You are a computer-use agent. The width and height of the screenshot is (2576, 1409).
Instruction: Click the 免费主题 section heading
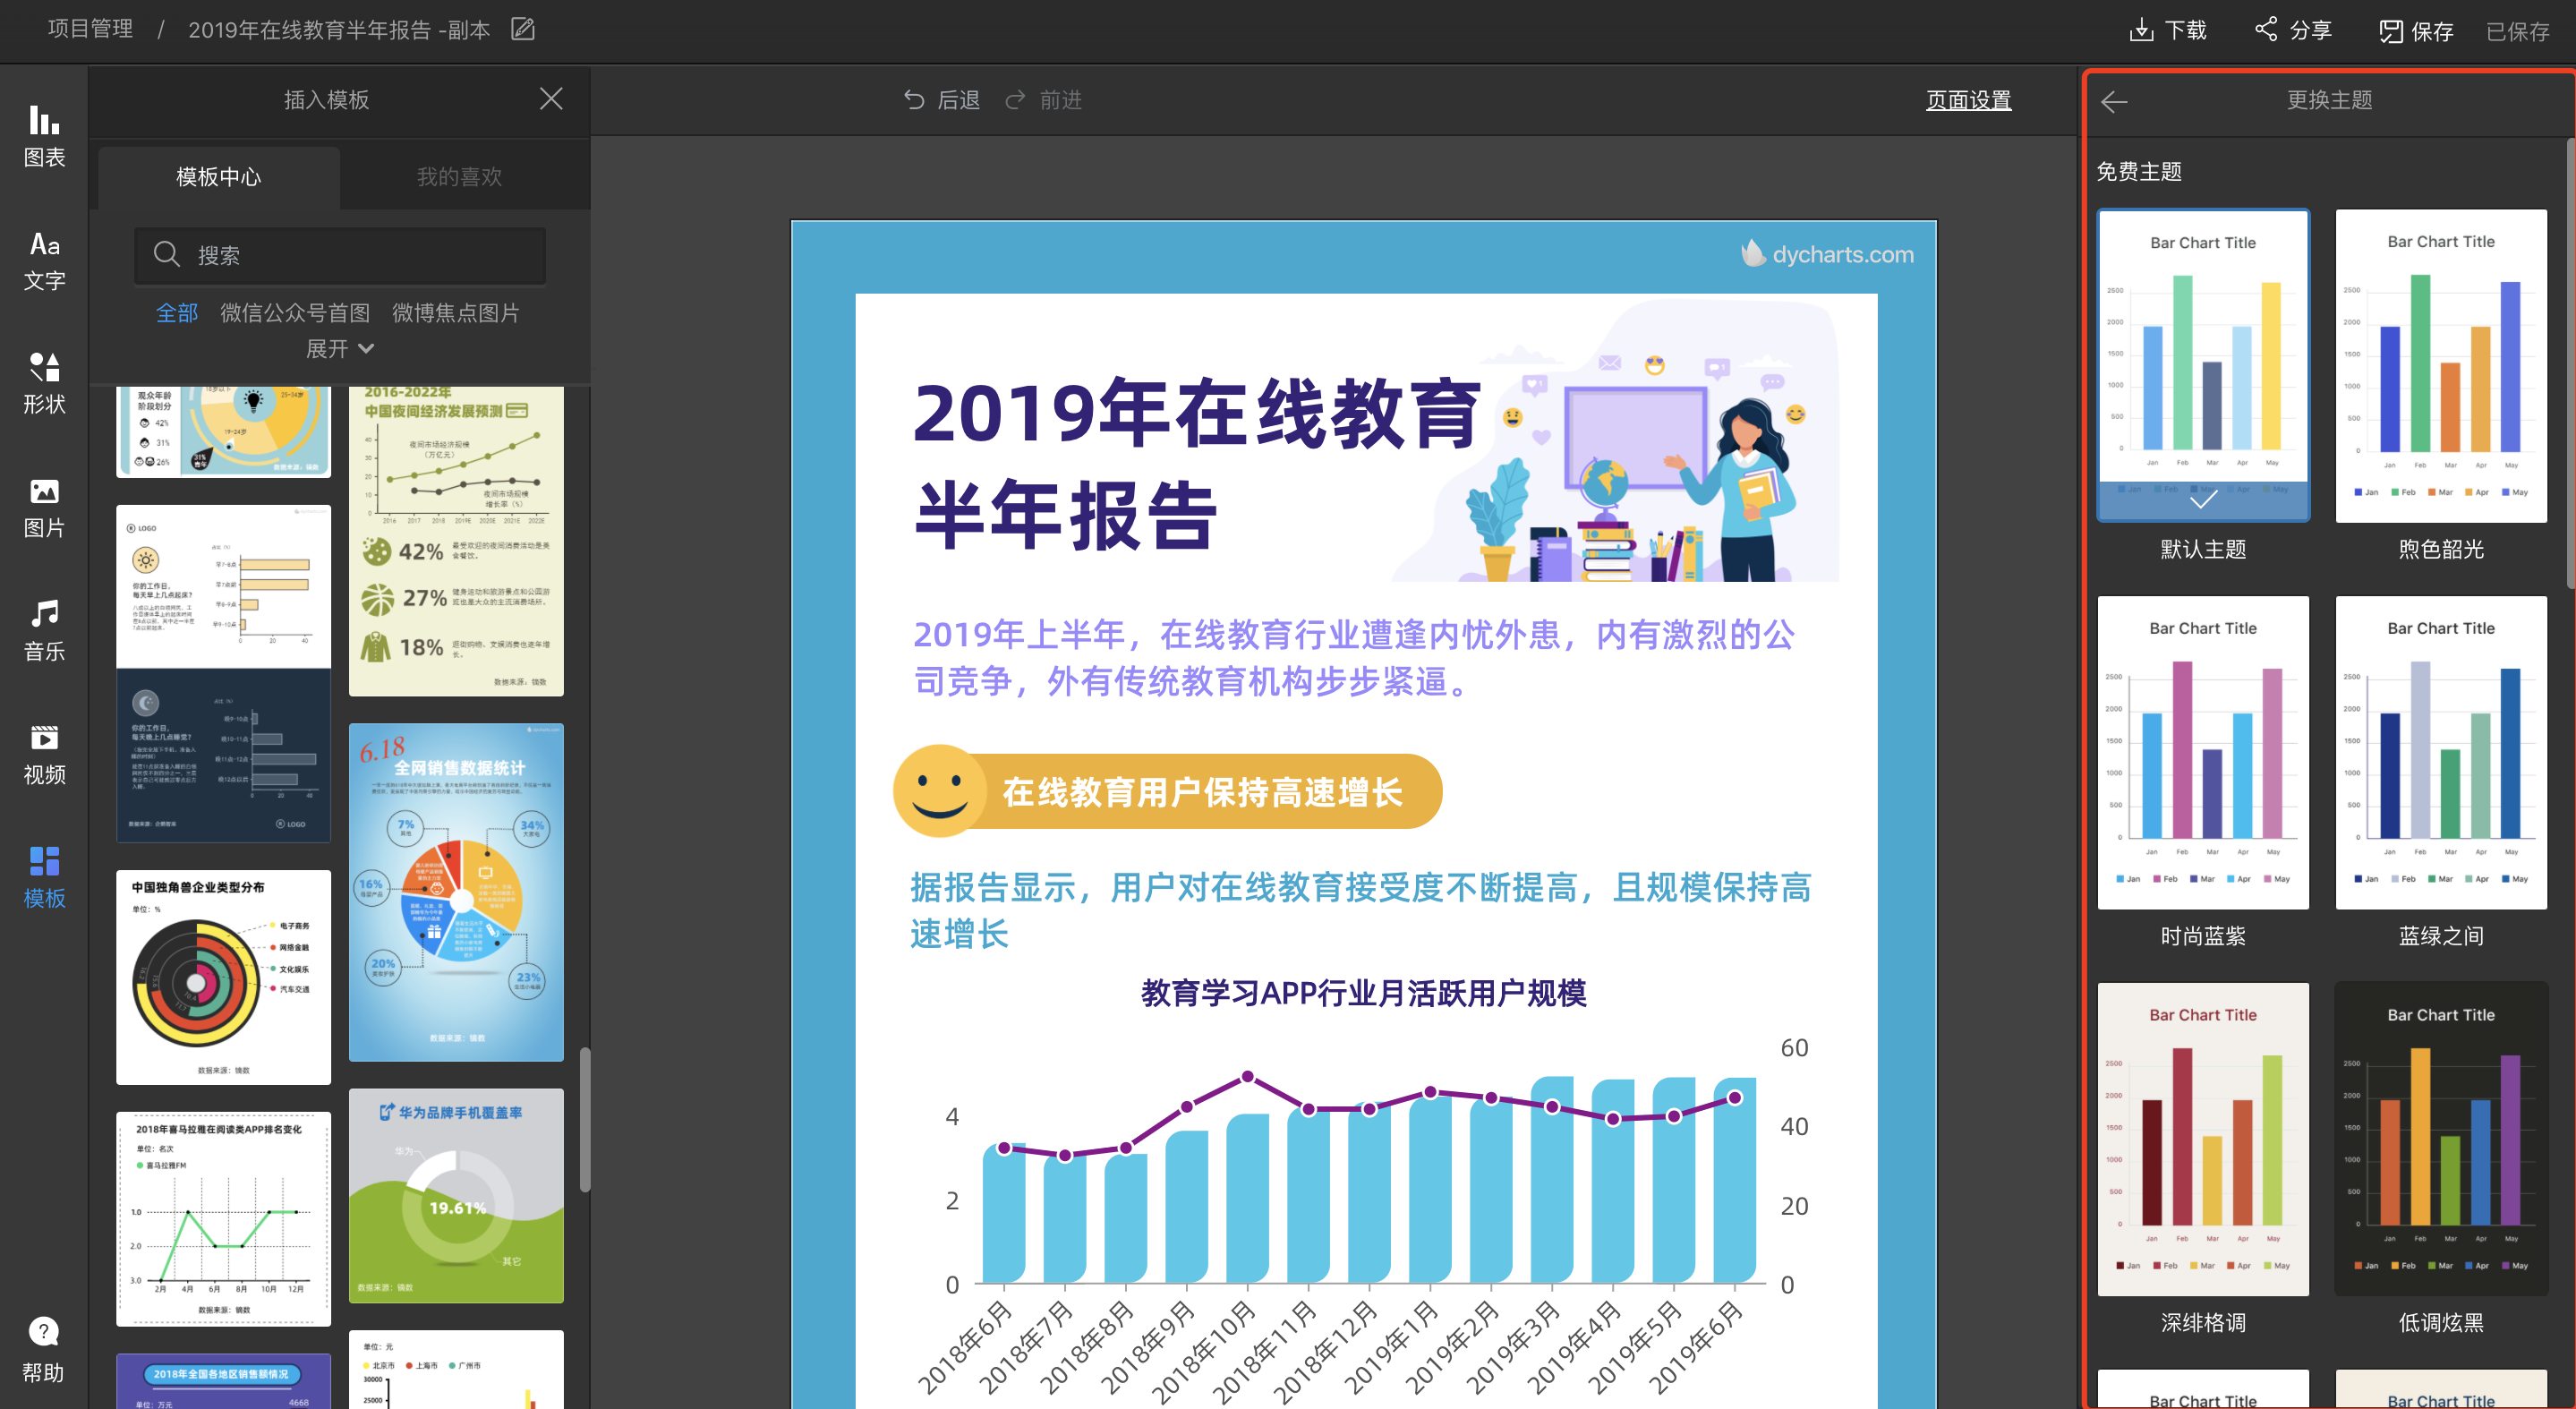coord(2139,172)
